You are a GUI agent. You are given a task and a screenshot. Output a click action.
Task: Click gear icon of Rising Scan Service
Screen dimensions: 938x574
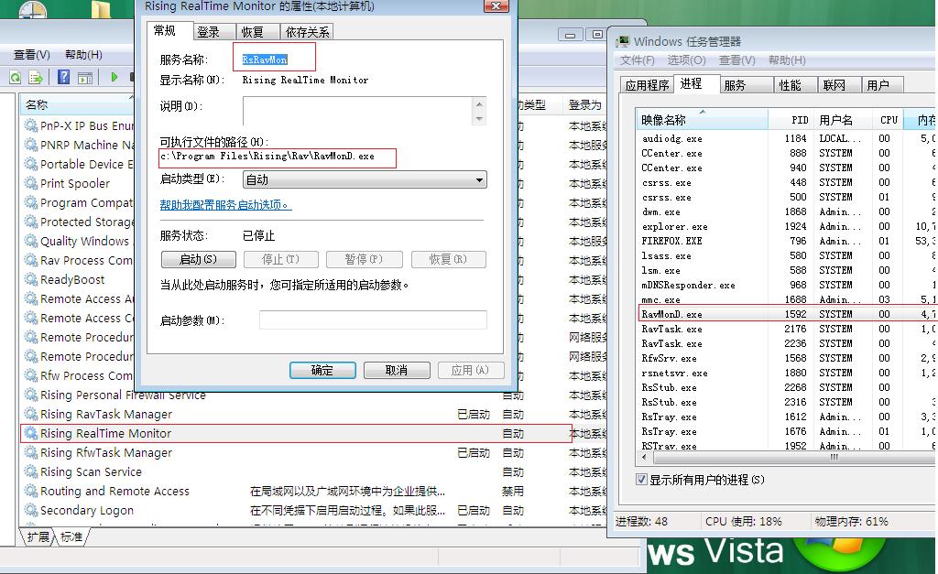pos(31,471)
